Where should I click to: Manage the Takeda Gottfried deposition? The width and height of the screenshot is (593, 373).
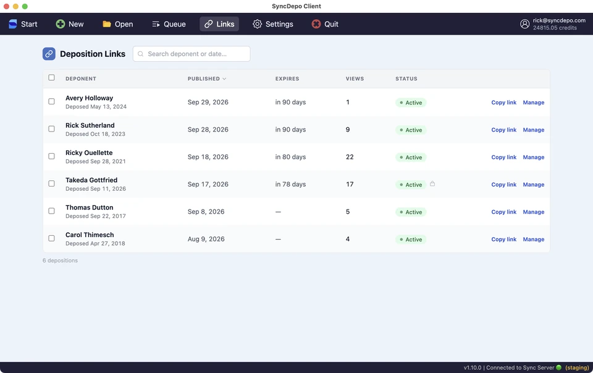click(534, 185)
